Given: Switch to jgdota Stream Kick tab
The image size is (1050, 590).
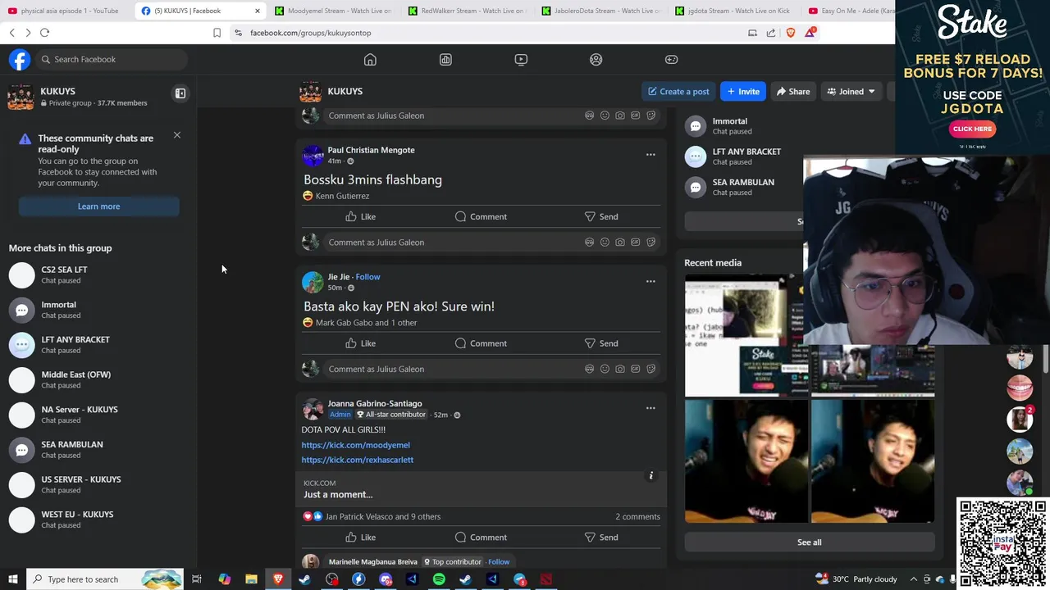Looking at the screenshot, I should click(x=733, y=11).
